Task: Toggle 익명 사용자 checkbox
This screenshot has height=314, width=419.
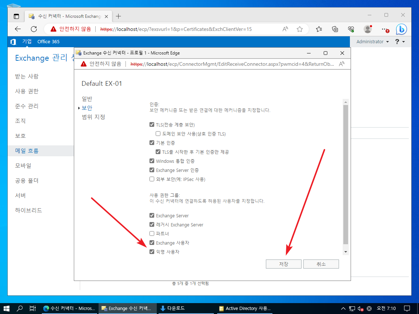Action: 152,251
